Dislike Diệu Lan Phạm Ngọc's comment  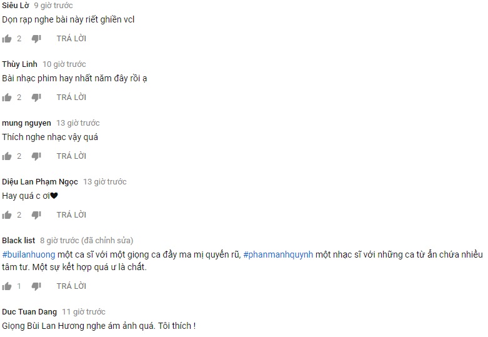tap(36, 215)
